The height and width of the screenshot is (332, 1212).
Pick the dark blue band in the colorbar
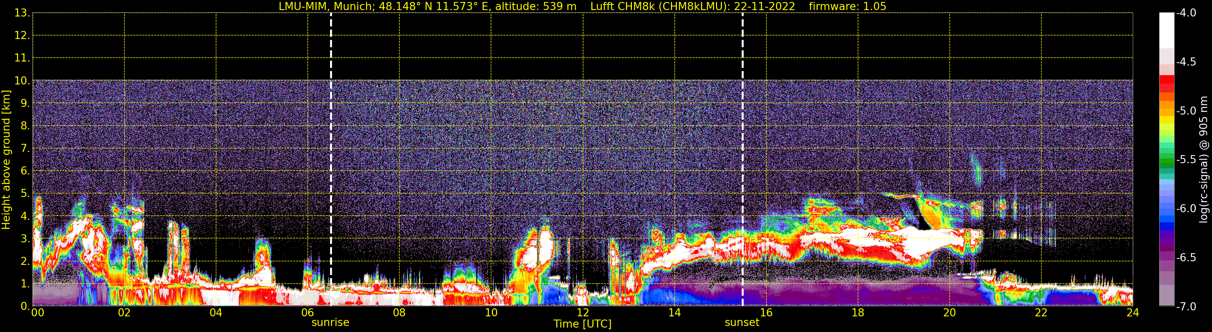(x=1166, y=226)
